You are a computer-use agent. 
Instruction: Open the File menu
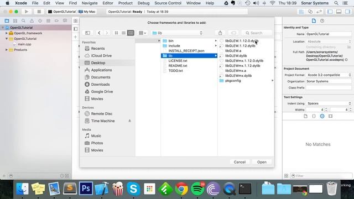[x=35, y=3]
